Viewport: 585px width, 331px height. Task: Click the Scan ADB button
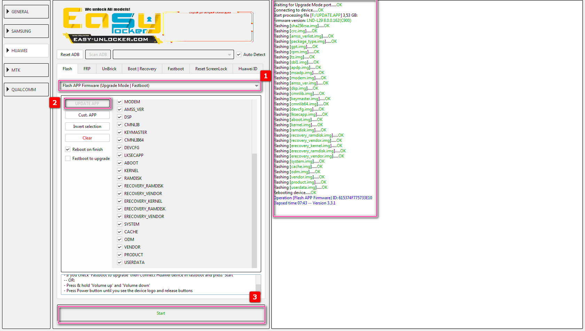tap(98, 55)
